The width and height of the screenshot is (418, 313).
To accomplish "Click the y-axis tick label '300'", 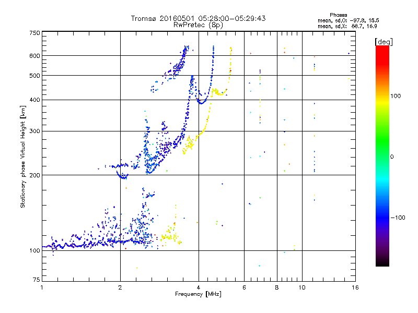I will [34, 131].
